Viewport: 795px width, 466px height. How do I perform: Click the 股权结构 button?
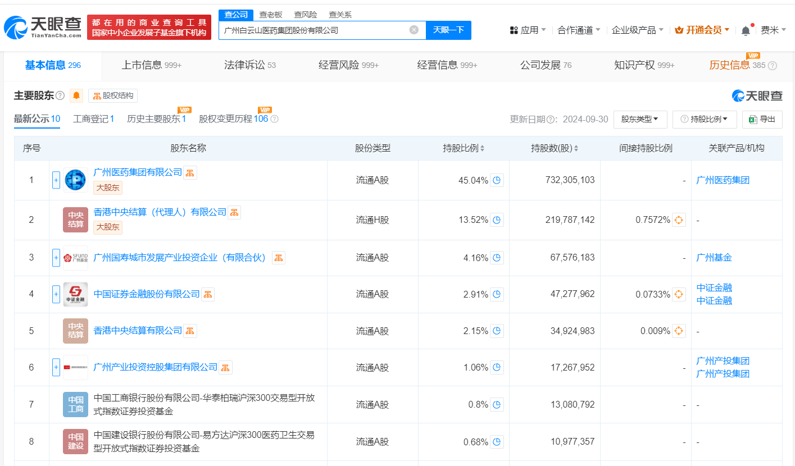pos(113,96)
